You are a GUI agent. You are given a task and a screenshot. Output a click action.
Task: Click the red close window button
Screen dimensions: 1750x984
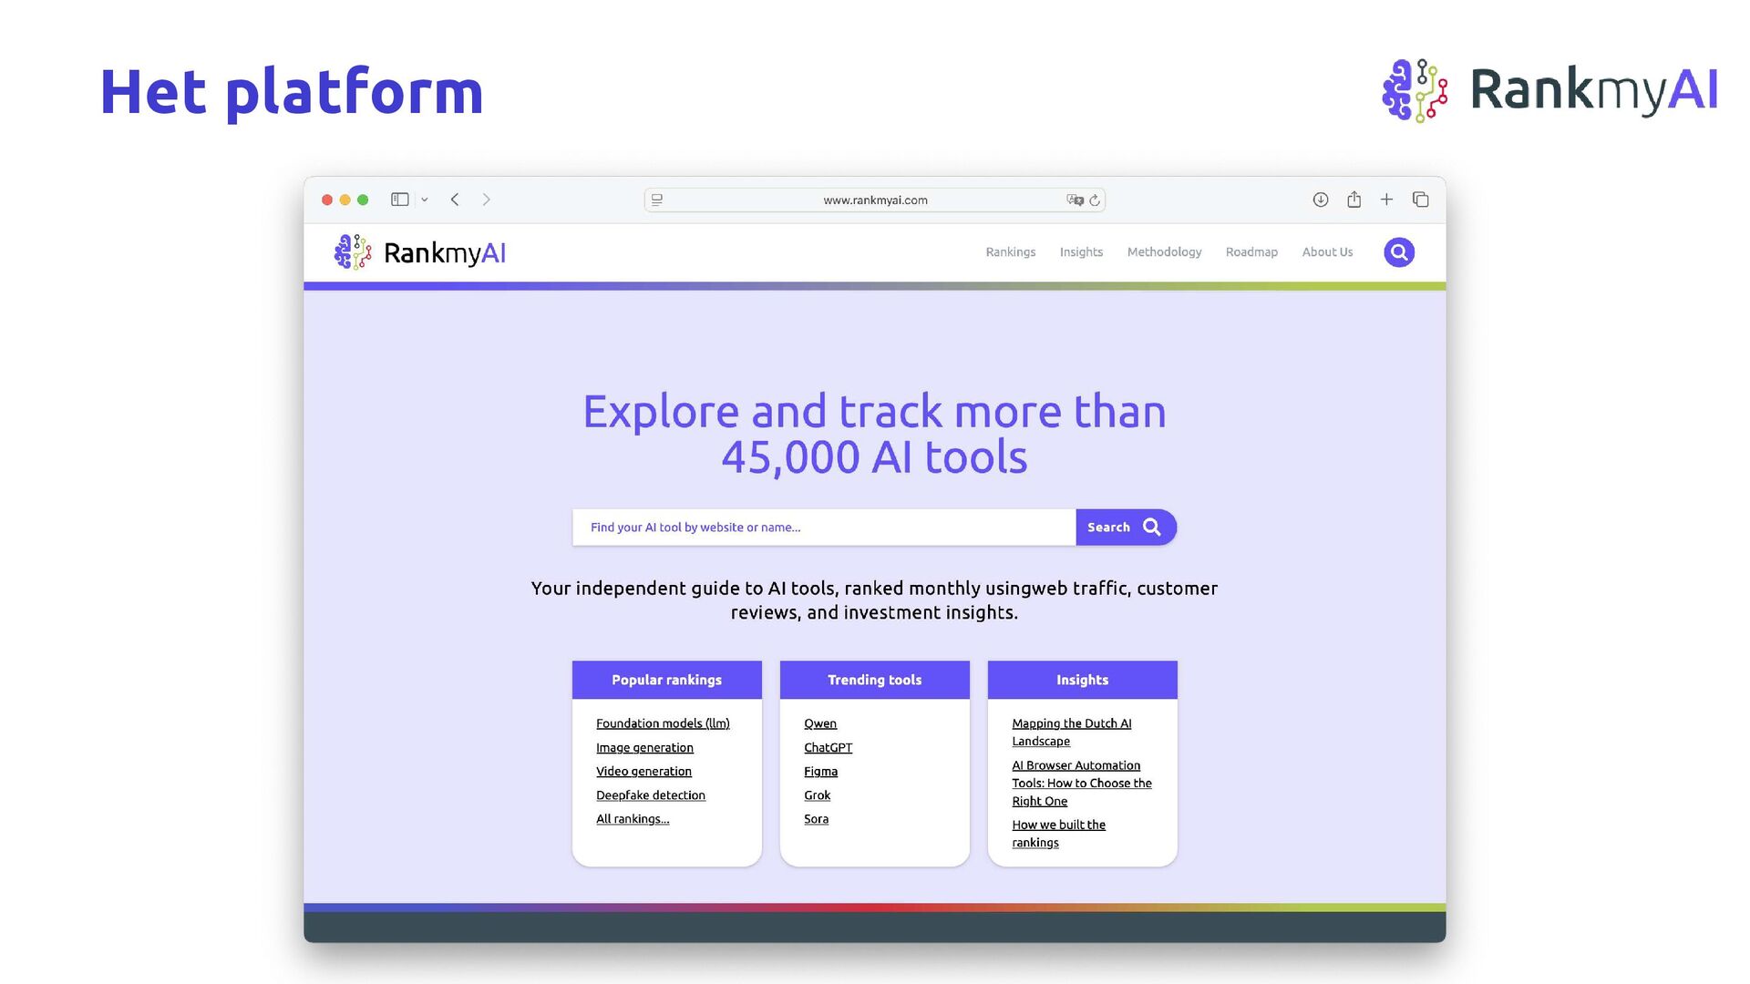[x=327, y=200]
